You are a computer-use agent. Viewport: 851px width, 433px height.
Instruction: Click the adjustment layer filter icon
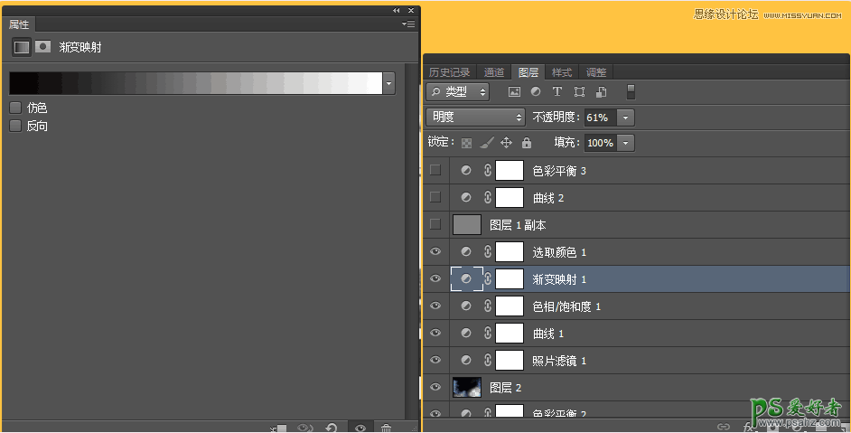(x=536, y=91)
